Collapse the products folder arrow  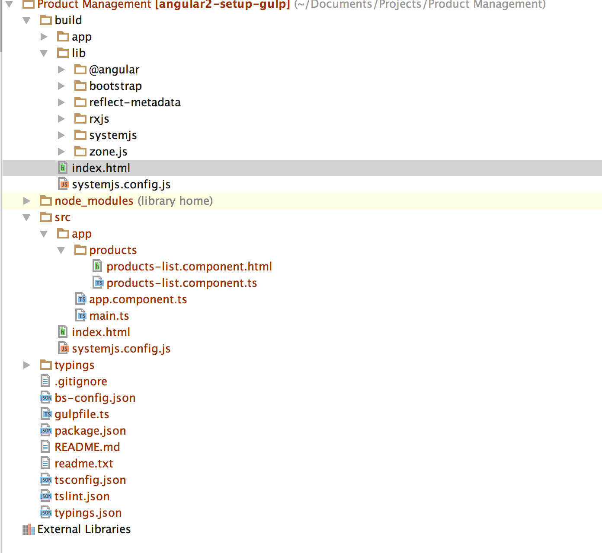pyautogui.click(x=61, y=250)
